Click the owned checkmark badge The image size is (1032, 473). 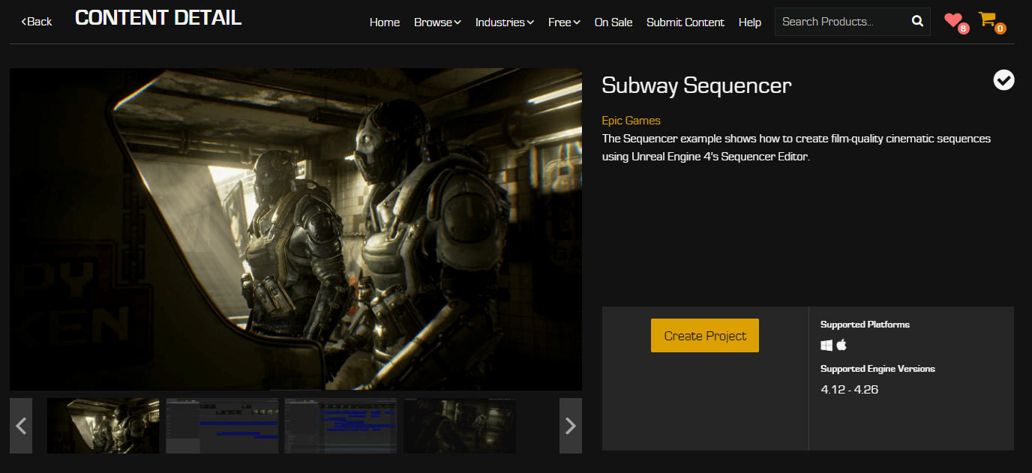coord(1003,79)
